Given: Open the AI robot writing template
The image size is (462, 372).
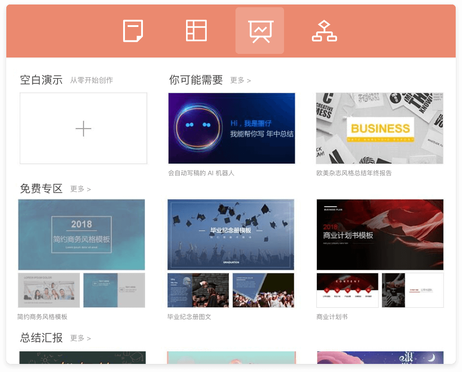Looking at the screenshot, I should [231, 128].
